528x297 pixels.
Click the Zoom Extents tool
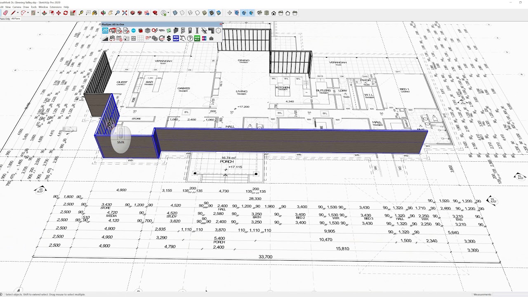125,13
